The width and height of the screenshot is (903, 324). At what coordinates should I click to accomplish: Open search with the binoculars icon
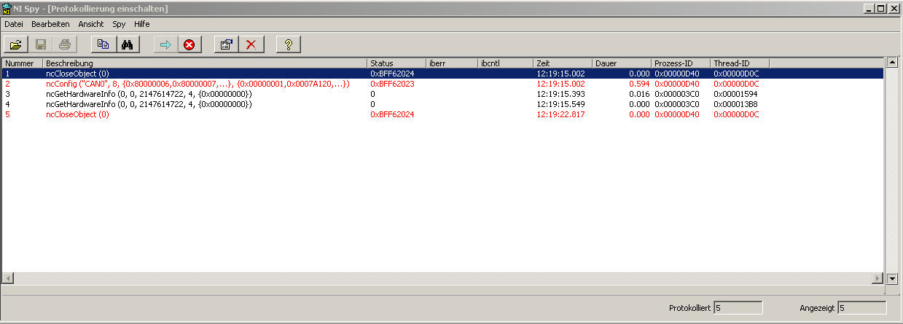[127, 44]
